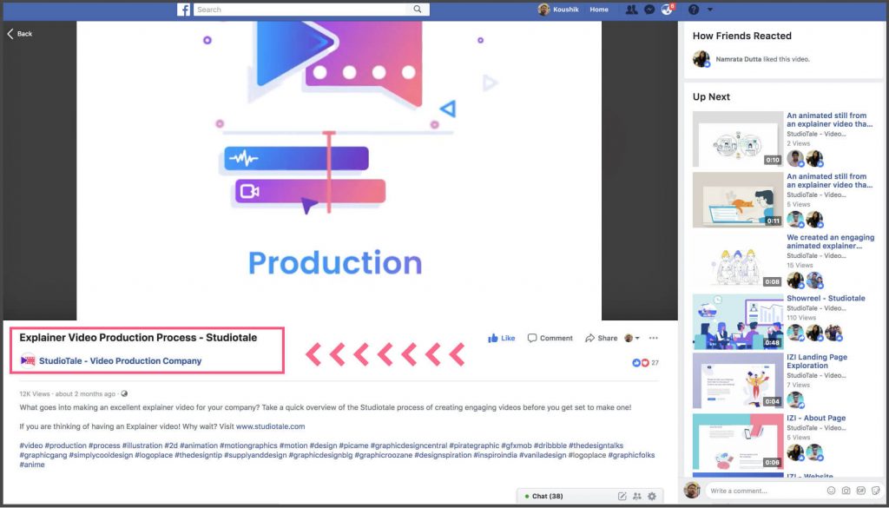The height and width of the screenshot is (508, 889).
Task: Open the account menu dropdown arrow
Action: point(710,10)
